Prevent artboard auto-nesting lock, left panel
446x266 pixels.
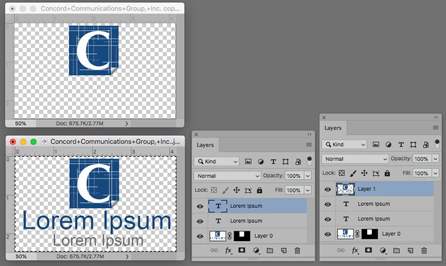click(x=248, y=190)
